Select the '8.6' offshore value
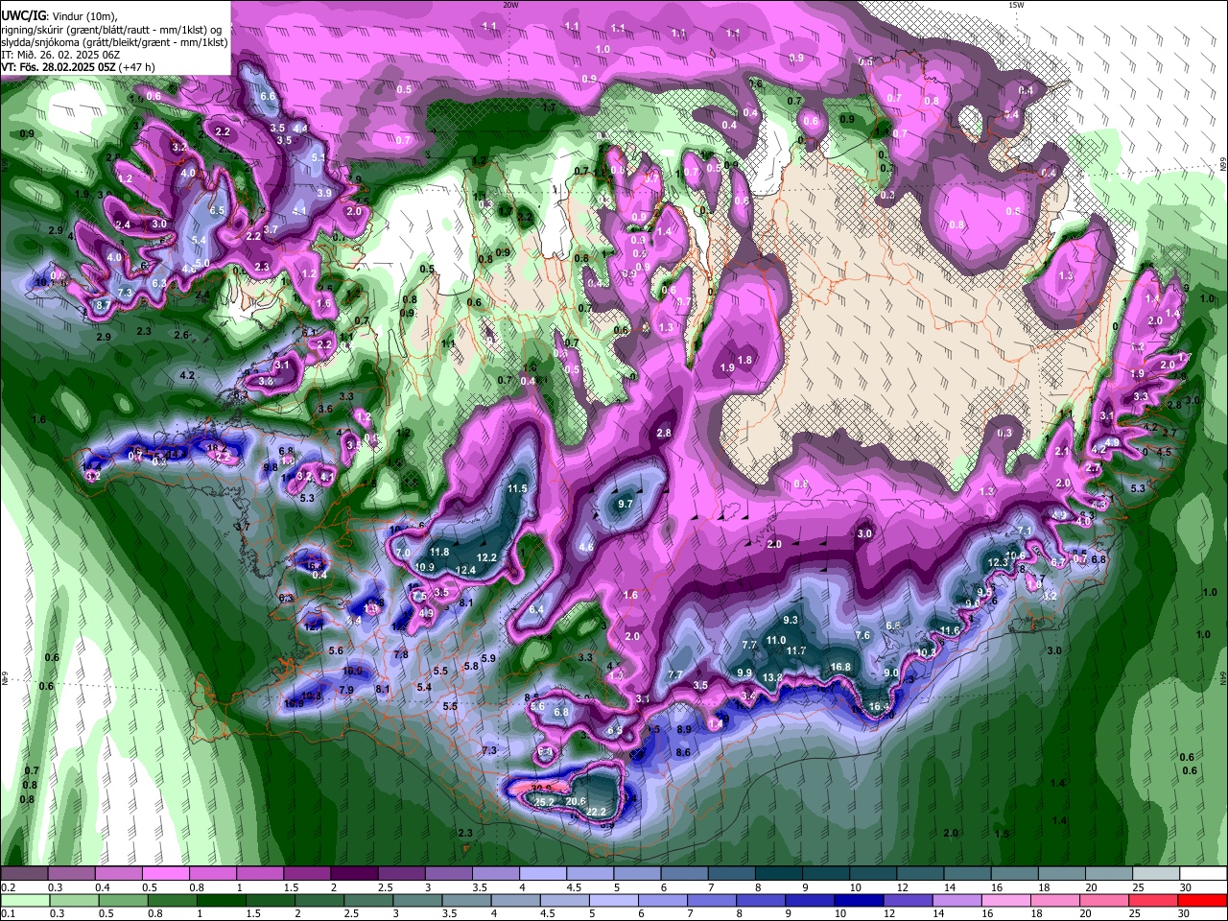The height and width of the screenshot is (921, 1228). coord(683,753)
